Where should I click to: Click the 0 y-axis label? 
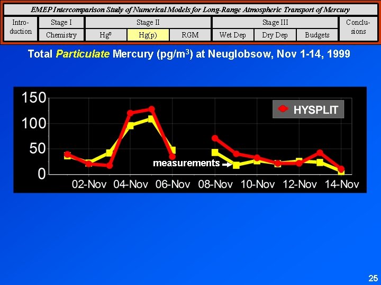coord(42,174)
